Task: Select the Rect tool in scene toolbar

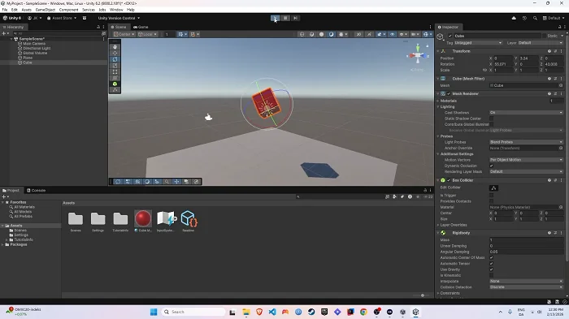Action: click(115, 71)
